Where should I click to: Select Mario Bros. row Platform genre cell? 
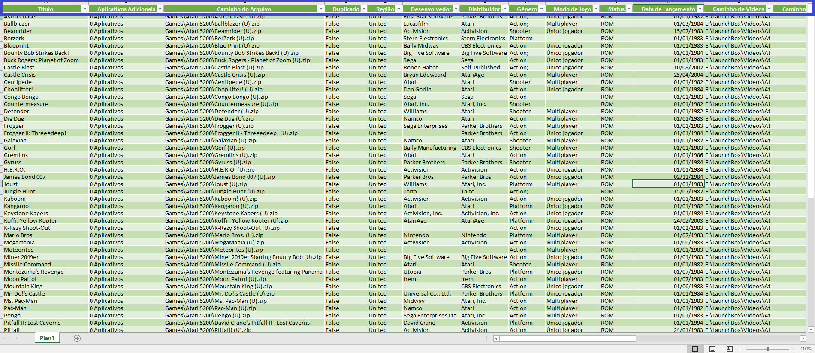pos(527,235)
